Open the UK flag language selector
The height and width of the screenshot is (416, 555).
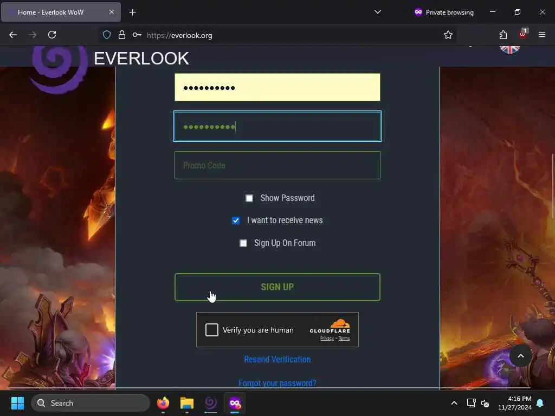tap(509, 49)
